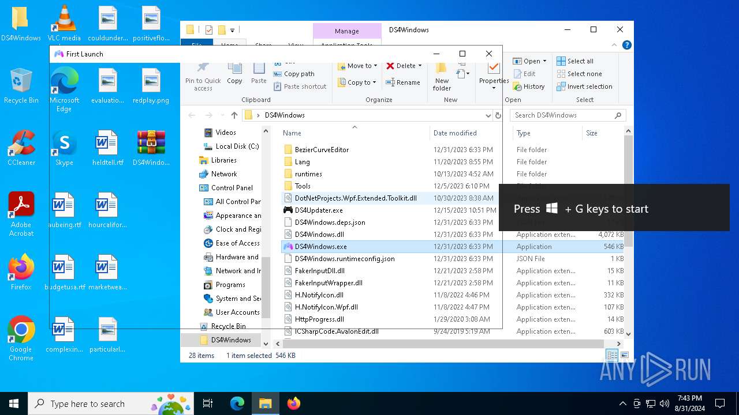Open the New item dropdown in ribbon

pos(462,74)
